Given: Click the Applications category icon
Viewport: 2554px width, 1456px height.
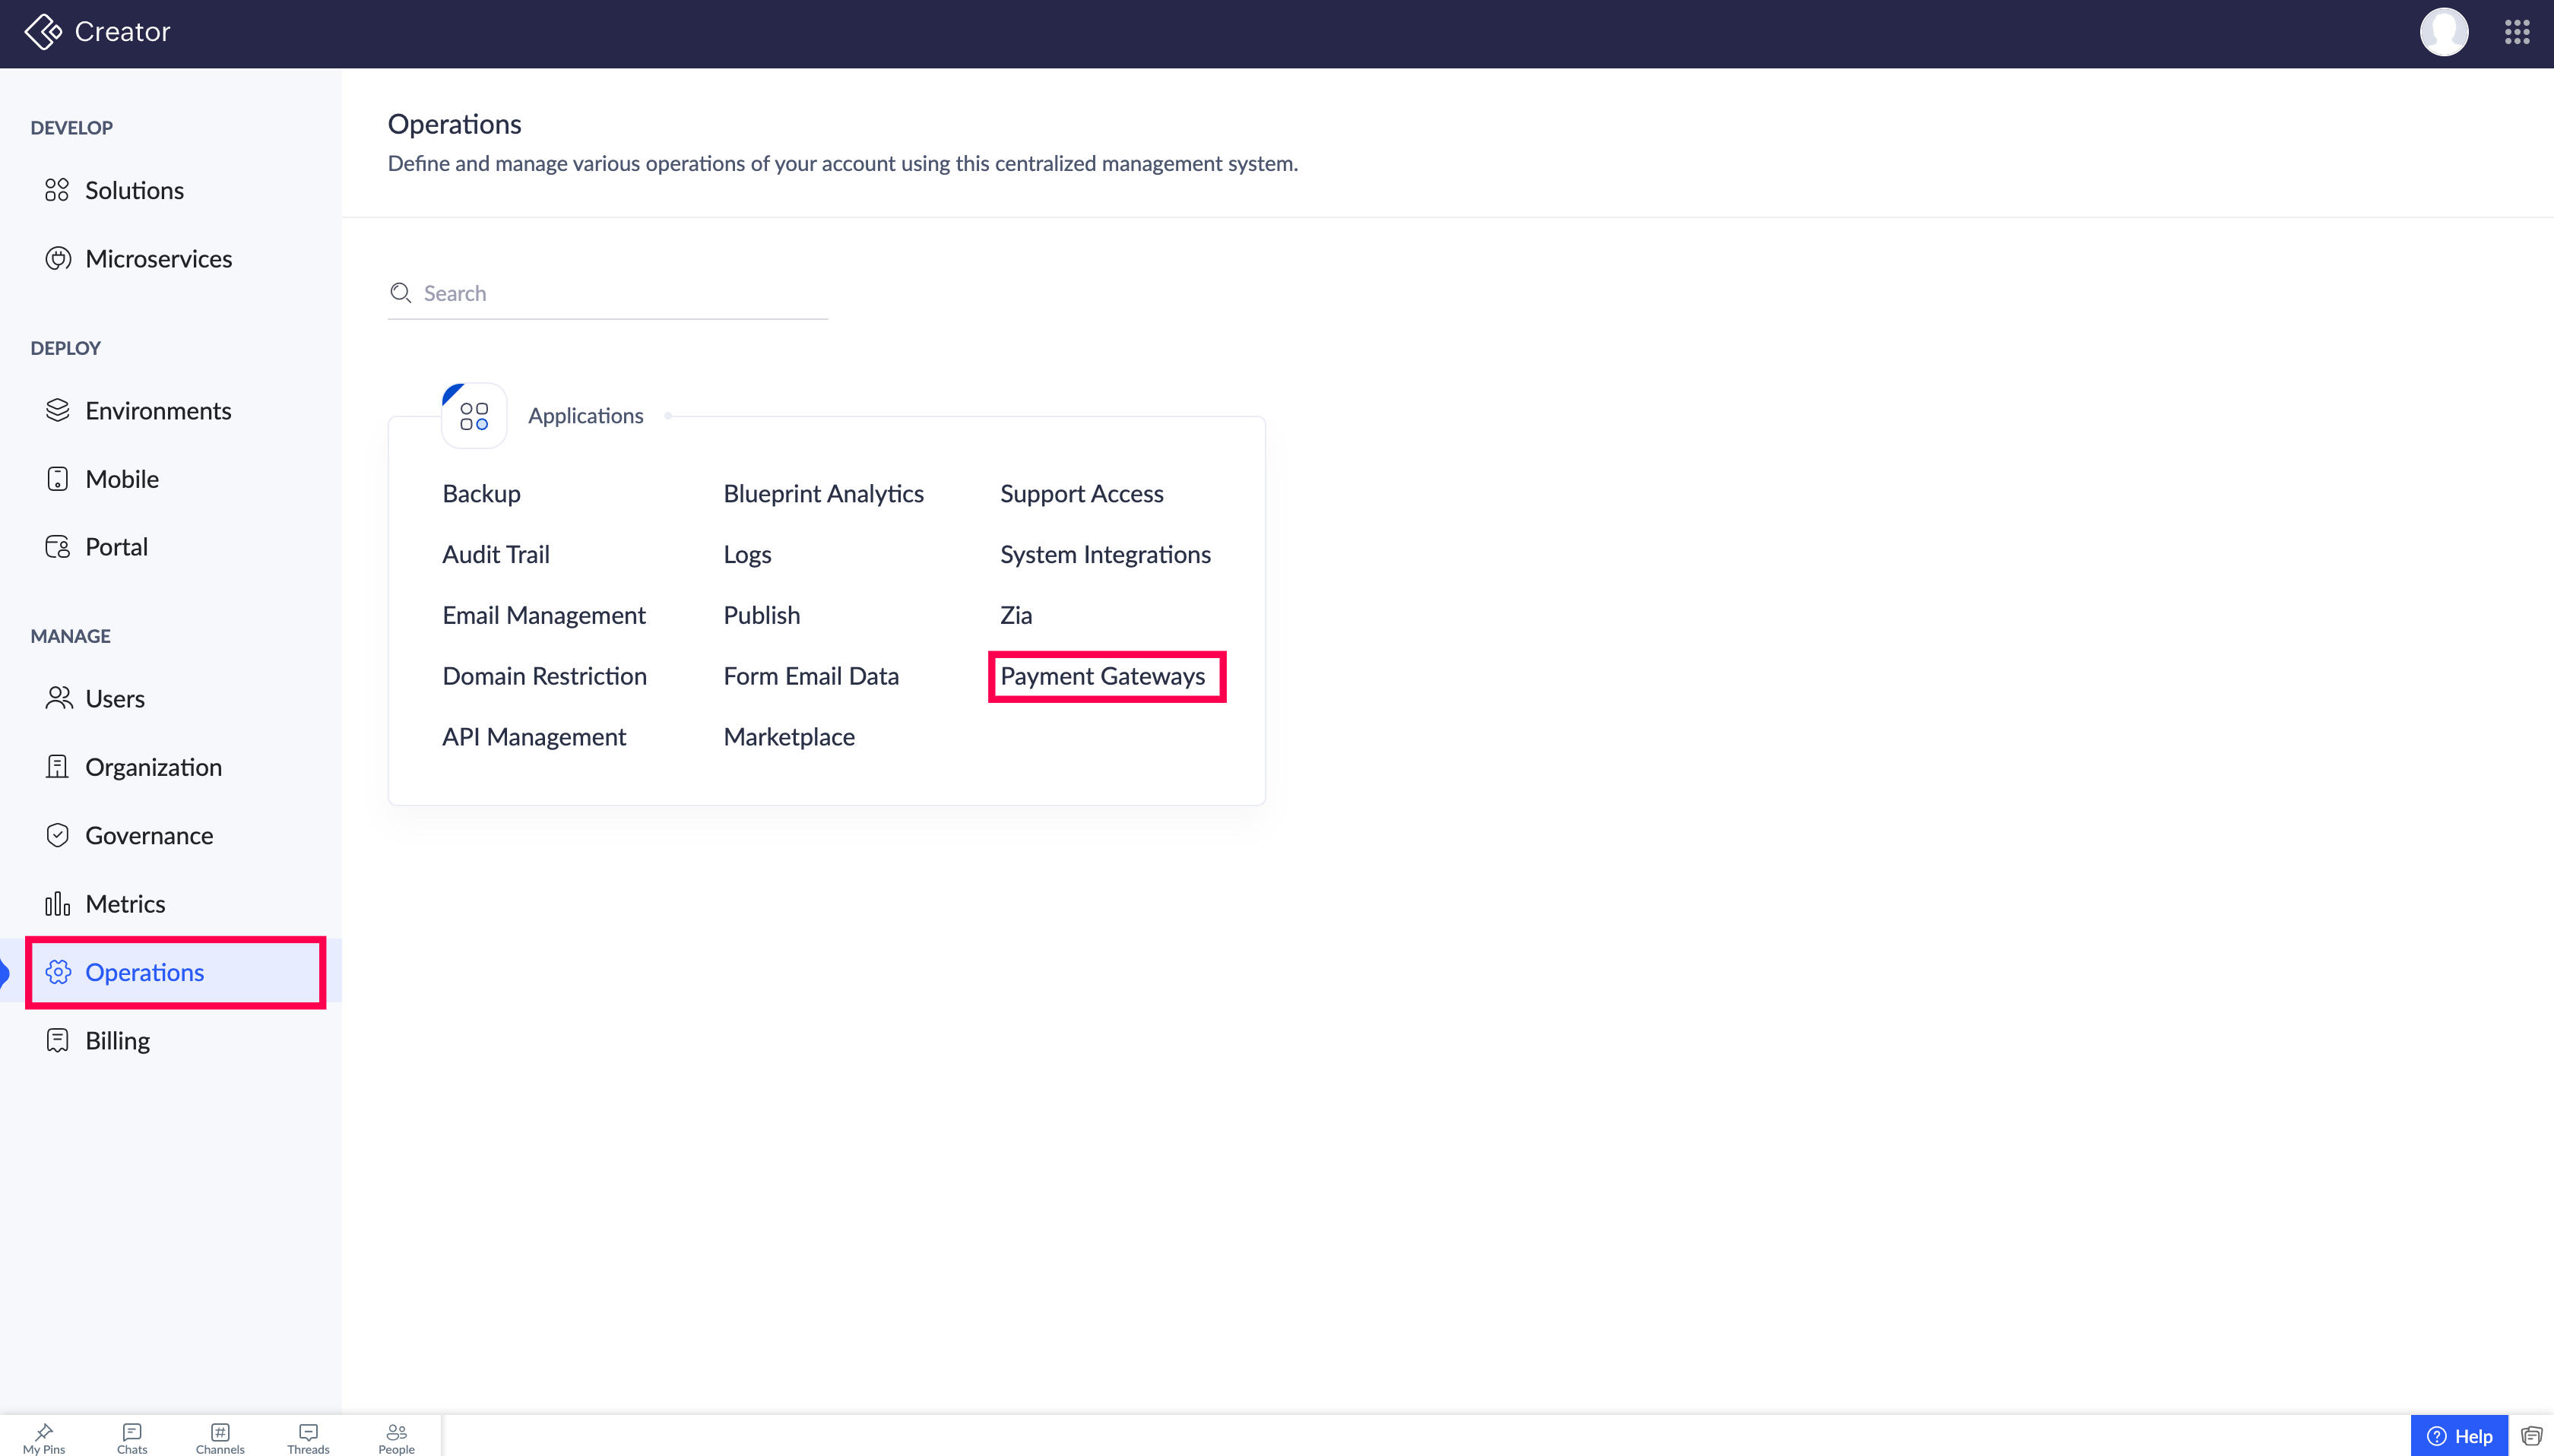Looking at the screenshot, I should point(474,416).
